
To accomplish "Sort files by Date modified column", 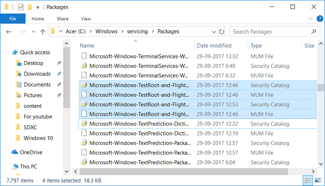I will (215, 45).
